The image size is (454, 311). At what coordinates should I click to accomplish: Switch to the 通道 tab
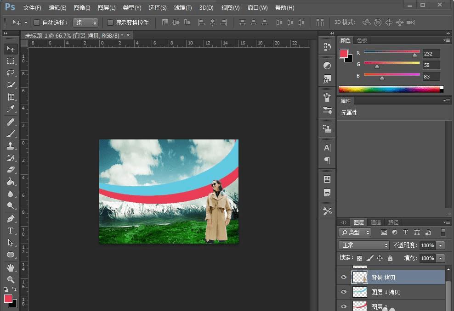376,222
